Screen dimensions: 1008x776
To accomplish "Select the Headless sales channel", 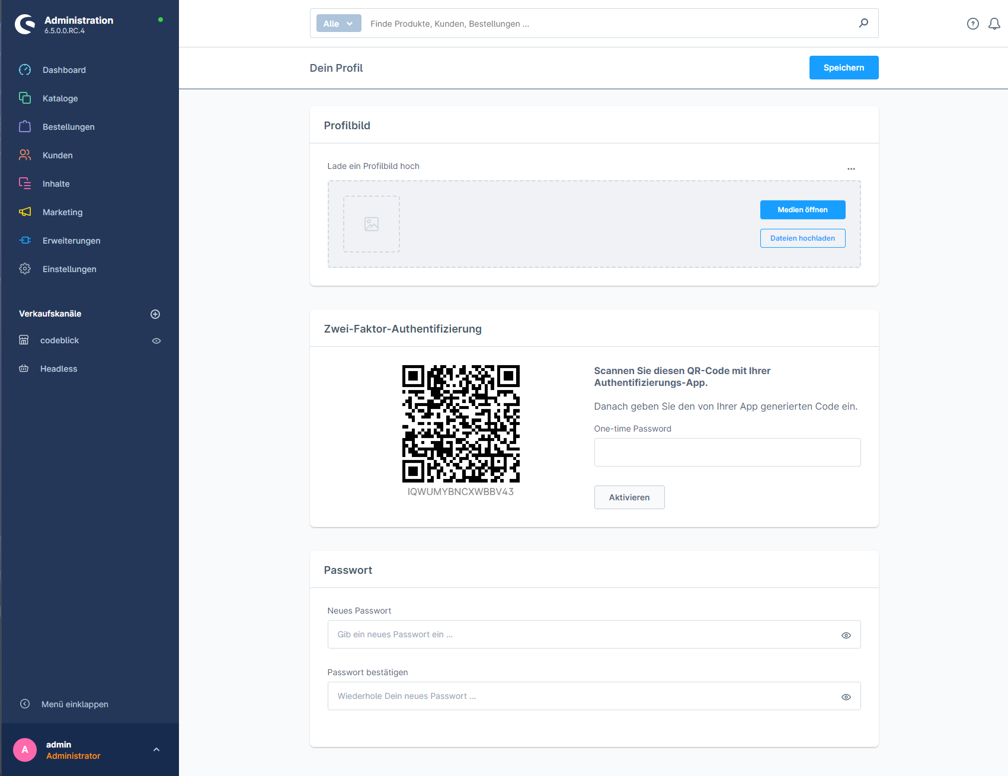I will [59, 369].
